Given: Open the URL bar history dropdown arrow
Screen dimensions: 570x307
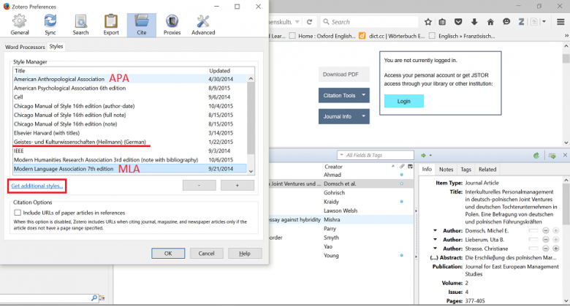Looking at the screenshot, I should coord(297,22).
